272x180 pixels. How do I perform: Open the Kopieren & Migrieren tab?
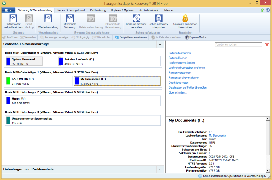tap(123, 10)
